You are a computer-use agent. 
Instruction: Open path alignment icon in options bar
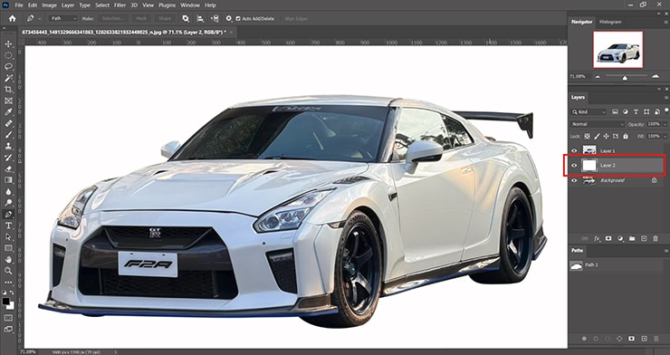(x=200, y=18)
